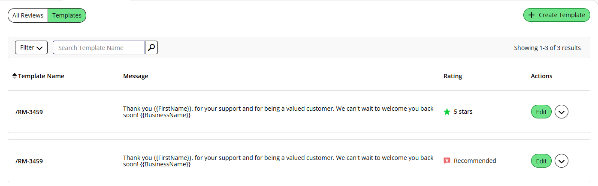Click the green star icon beside 5 stars
The height and width of the screenshot is (186, 598).
coord(447,112)
